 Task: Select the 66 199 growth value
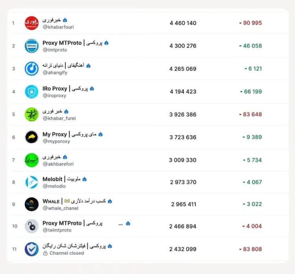252,92
